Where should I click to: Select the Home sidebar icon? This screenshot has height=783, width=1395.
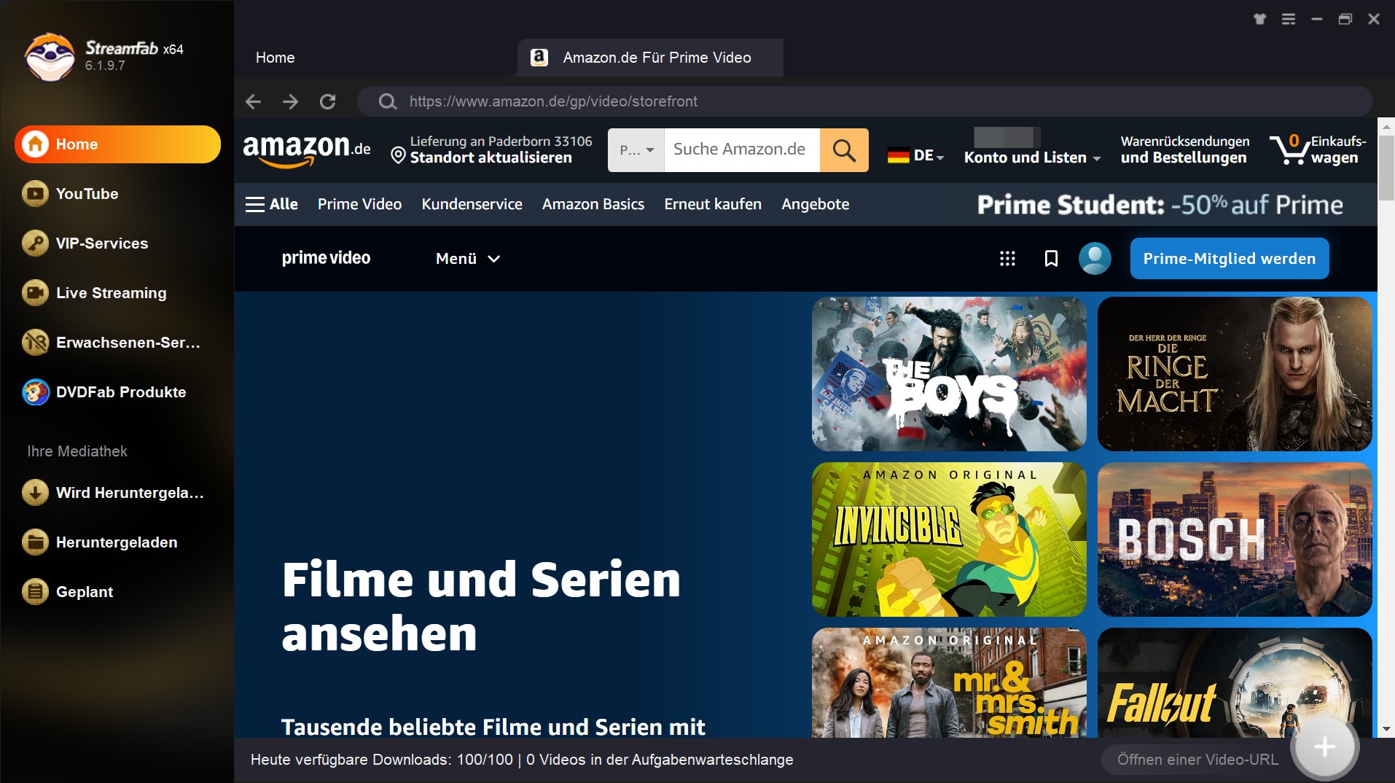pos(35,144)
